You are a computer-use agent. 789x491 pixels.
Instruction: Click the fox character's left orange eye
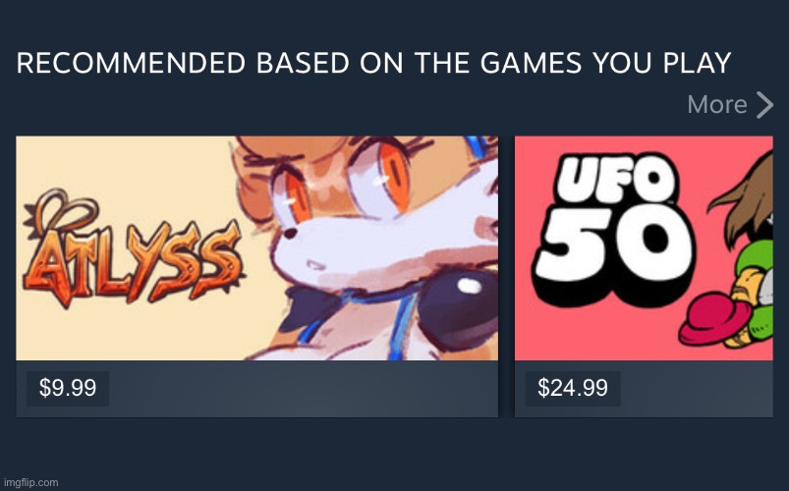click(x=297, y=195)
